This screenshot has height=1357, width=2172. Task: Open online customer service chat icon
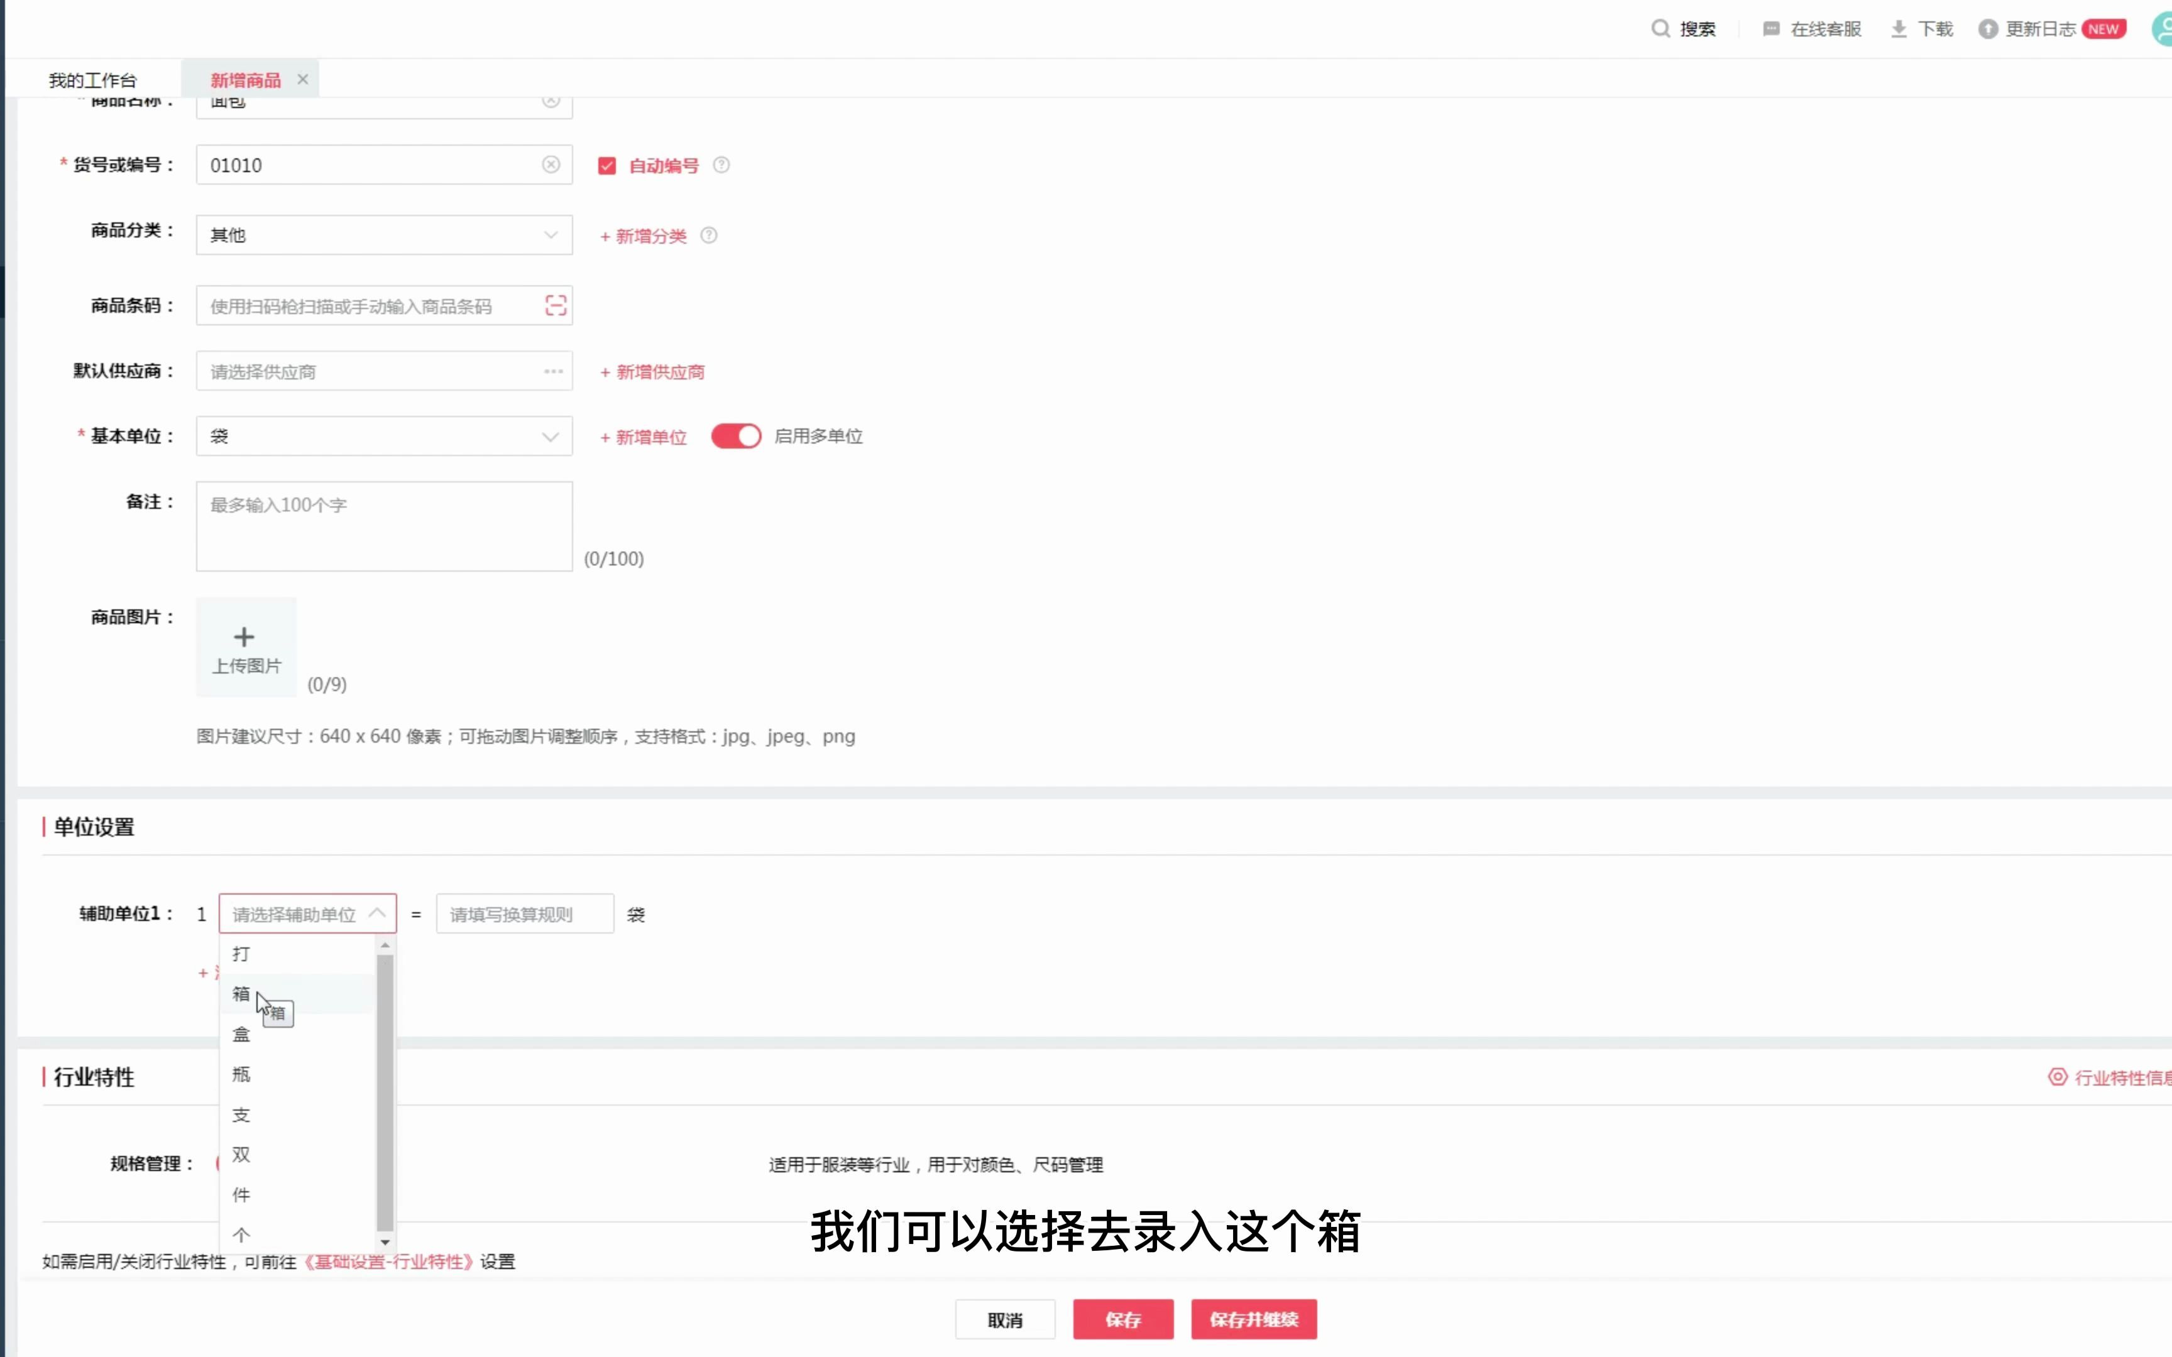(1771, 29)
